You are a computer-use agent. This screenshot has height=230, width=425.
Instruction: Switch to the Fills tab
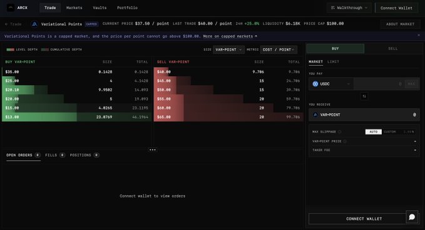point(55,156)
